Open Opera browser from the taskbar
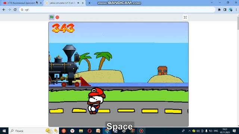Viewport: 239px width, 134px height. coord(90,131)
